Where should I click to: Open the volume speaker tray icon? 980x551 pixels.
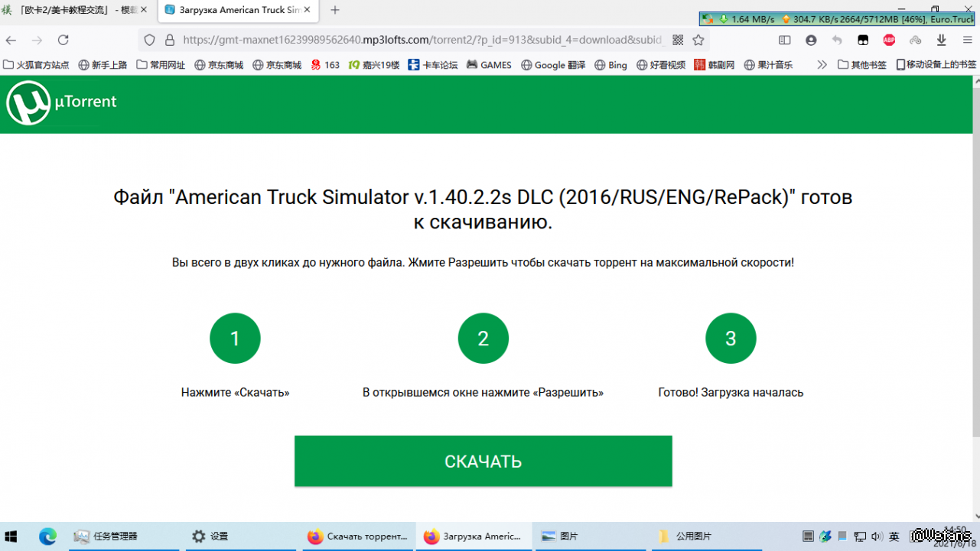pyautogui.click(x=877, y=536)
